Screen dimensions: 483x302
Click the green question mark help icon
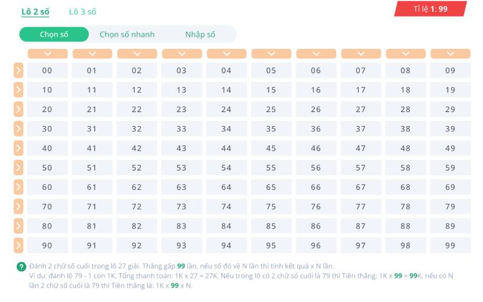[21, 266]
